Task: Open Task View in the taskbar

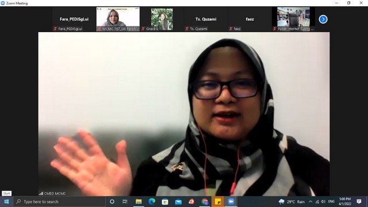Action: tap(125, 202)
